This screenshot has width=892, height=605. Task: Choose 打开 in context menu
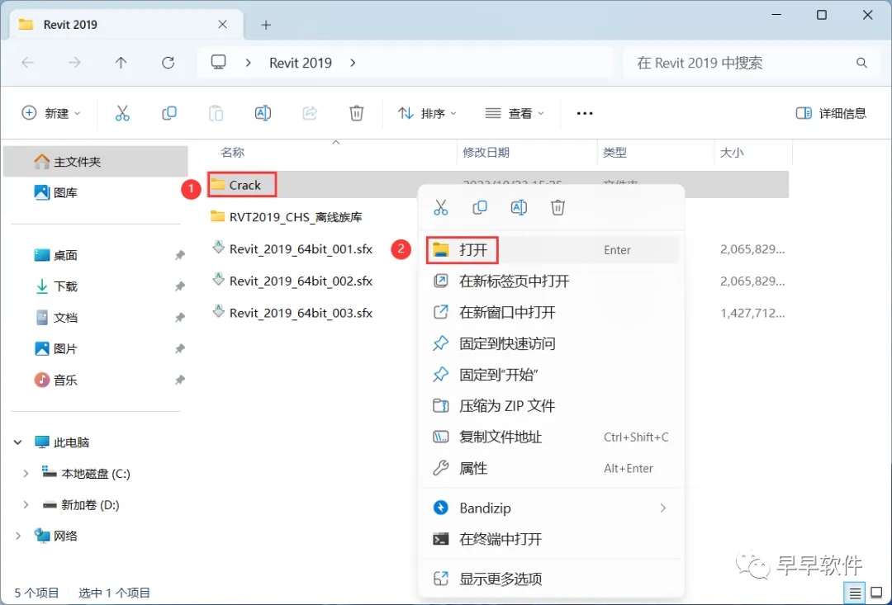point(552,249)
